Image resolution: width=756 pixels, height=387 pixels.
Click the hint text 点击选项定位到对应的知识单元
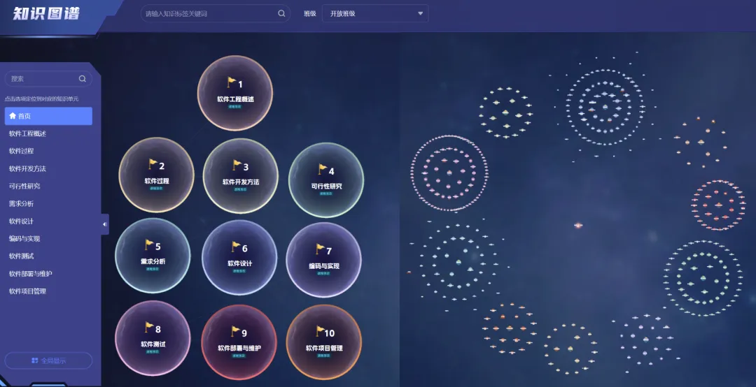click(x=41, y=98)
